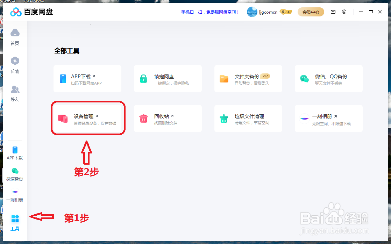
Task: Click the text 管理登录设备，保护数据
Action: pos(95,123)
